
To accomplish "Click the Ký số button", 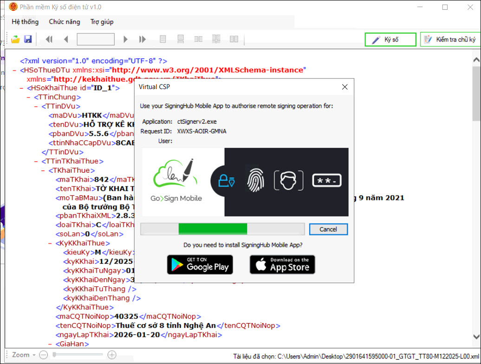I will [x=390, y=39].
